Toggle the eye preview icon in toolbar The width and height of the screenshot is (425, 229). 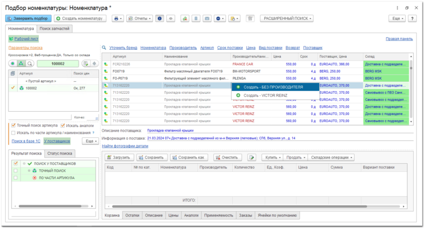[x=170, y=18]
